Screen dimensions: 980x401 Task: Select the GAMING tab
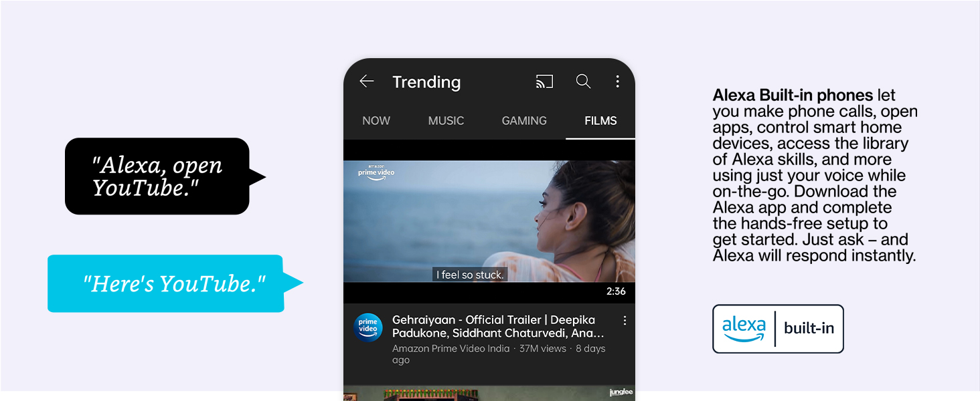pos(524,121)
